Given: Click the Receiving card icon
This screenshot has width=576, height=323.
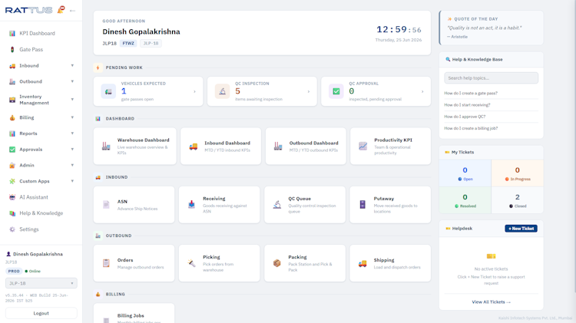Looking at the screenshot, I should pos(191,204).
